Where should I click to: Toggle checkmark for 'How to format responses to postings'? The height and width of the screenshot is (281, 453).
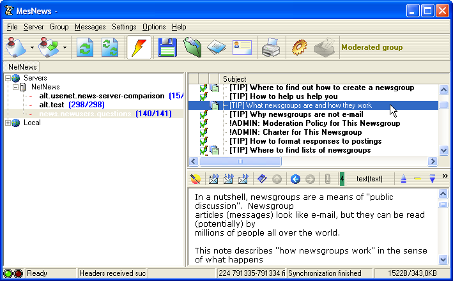203,141
